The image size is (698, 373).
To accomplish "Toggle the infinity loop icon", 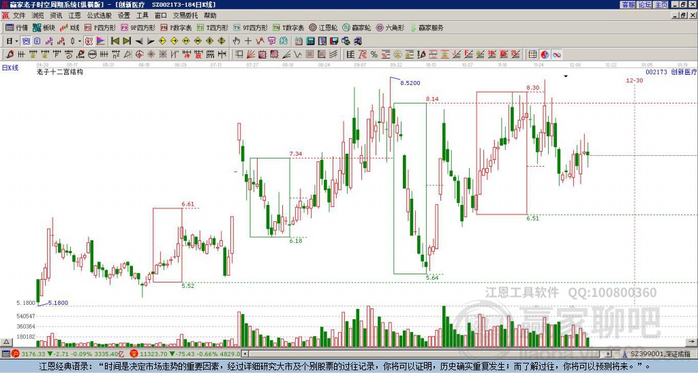I will pyautogui.click(x=556, y=54).
